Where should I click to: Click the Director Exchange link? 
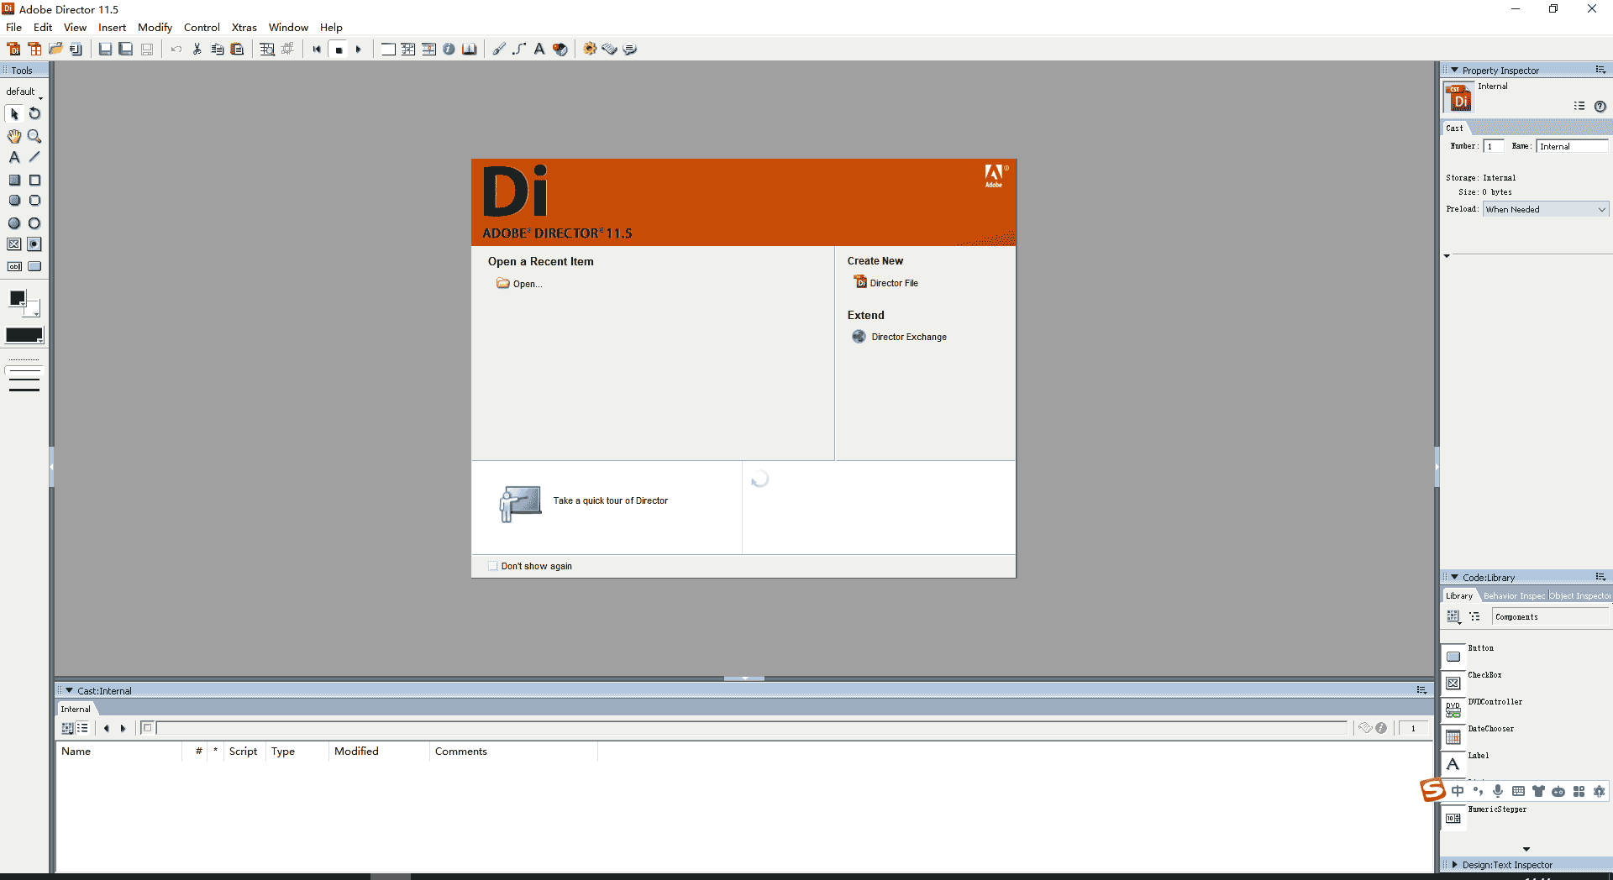900,337
